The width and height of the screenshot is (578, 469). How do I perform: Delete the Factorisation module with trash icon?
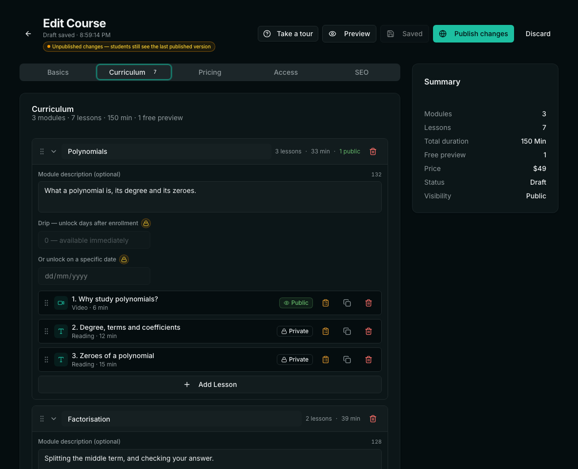(372, 419)
